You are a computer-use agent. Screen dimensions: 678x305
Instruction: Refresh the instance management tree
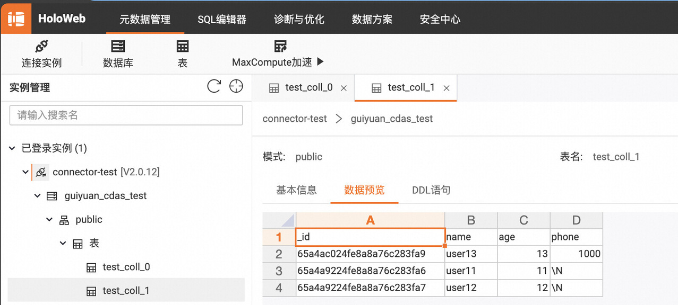pos(214,86)
